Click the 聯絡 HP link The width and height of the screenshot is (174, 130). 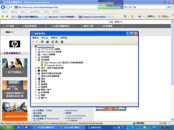tap(10, 32)
